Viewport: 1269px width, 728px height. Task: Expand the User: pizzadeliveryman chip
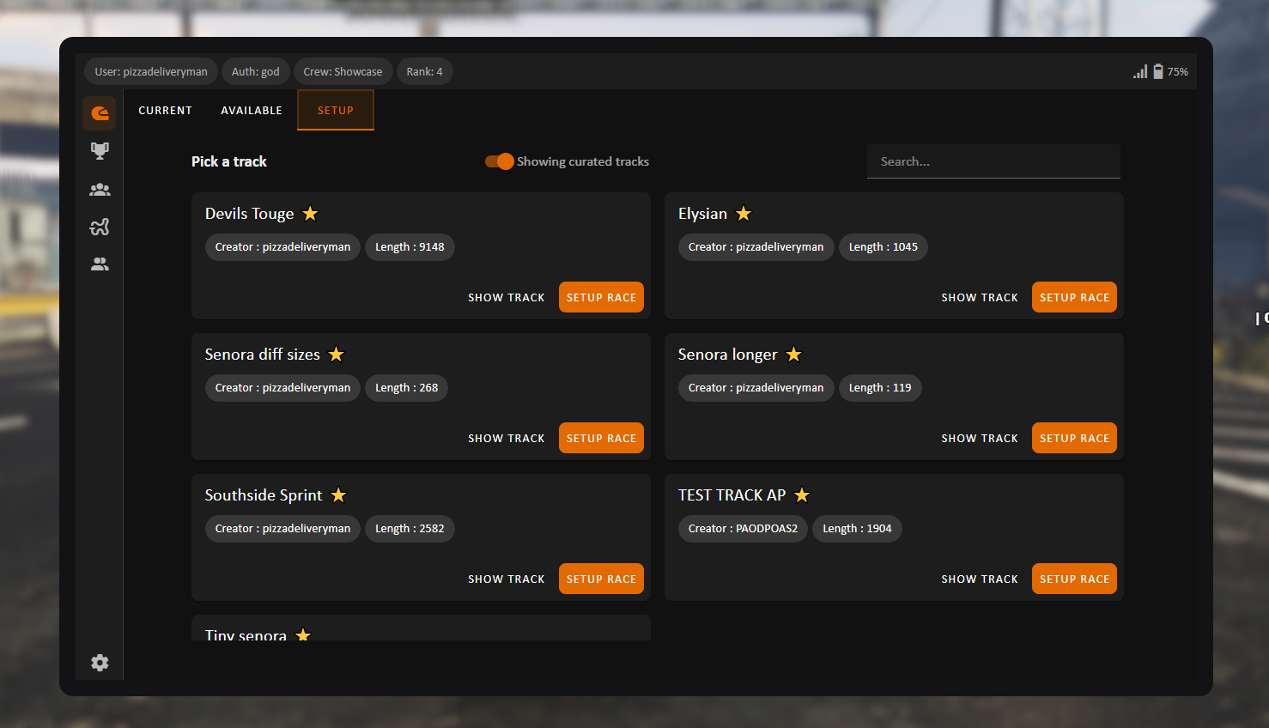151,71
